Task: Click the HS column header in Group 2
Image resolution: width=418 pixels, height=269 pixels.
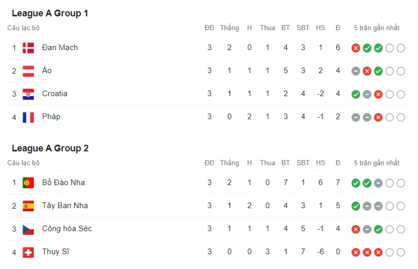Action: pyautogui.click(x=320, y=163)
